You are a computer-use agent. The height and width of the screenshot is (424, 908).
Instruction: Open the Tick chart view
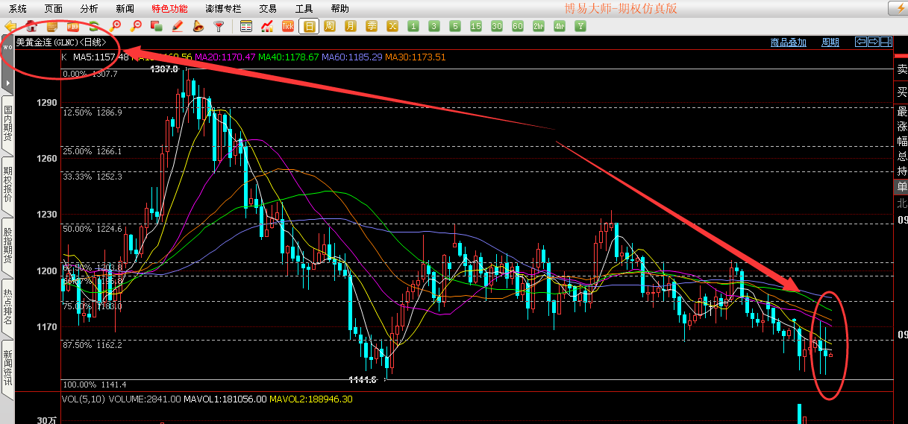tap(287, 27)
